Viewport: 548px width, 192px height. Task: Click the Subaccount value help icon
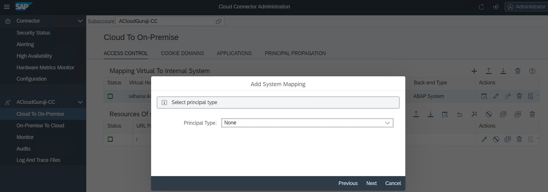[219, 21]
